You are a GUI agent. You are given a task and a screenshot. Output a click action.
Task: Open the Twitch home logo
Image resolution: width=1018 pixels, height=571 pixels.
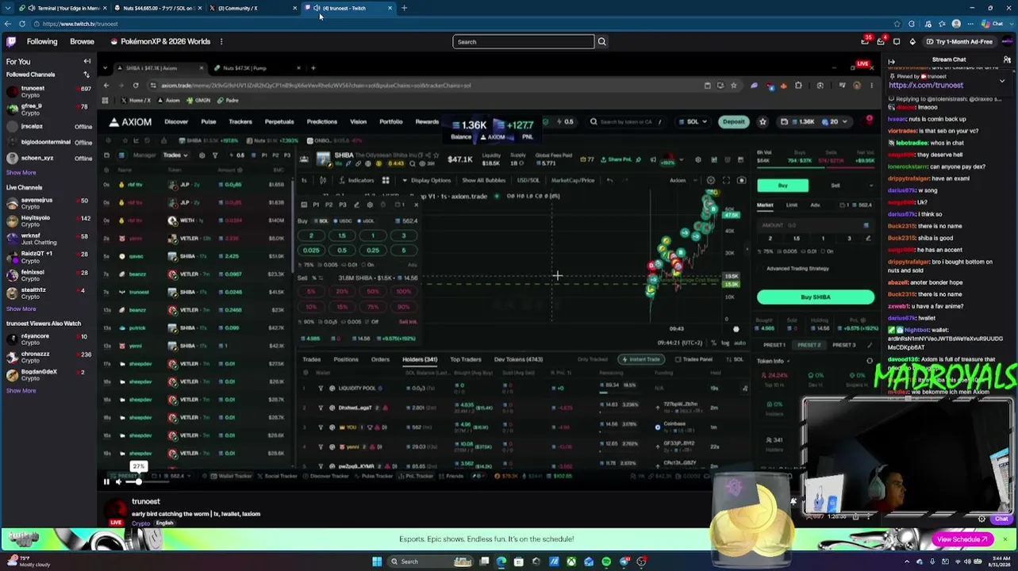(x=10, y=41)
